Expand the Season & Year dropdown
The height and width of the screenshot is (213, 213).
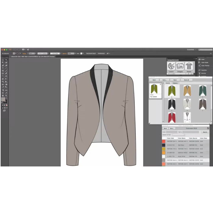tap(179, 135)
